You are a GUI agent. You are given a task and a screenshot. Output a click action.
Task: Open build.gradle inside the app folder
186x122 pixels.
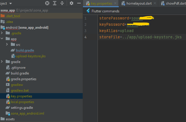(25, 50)
